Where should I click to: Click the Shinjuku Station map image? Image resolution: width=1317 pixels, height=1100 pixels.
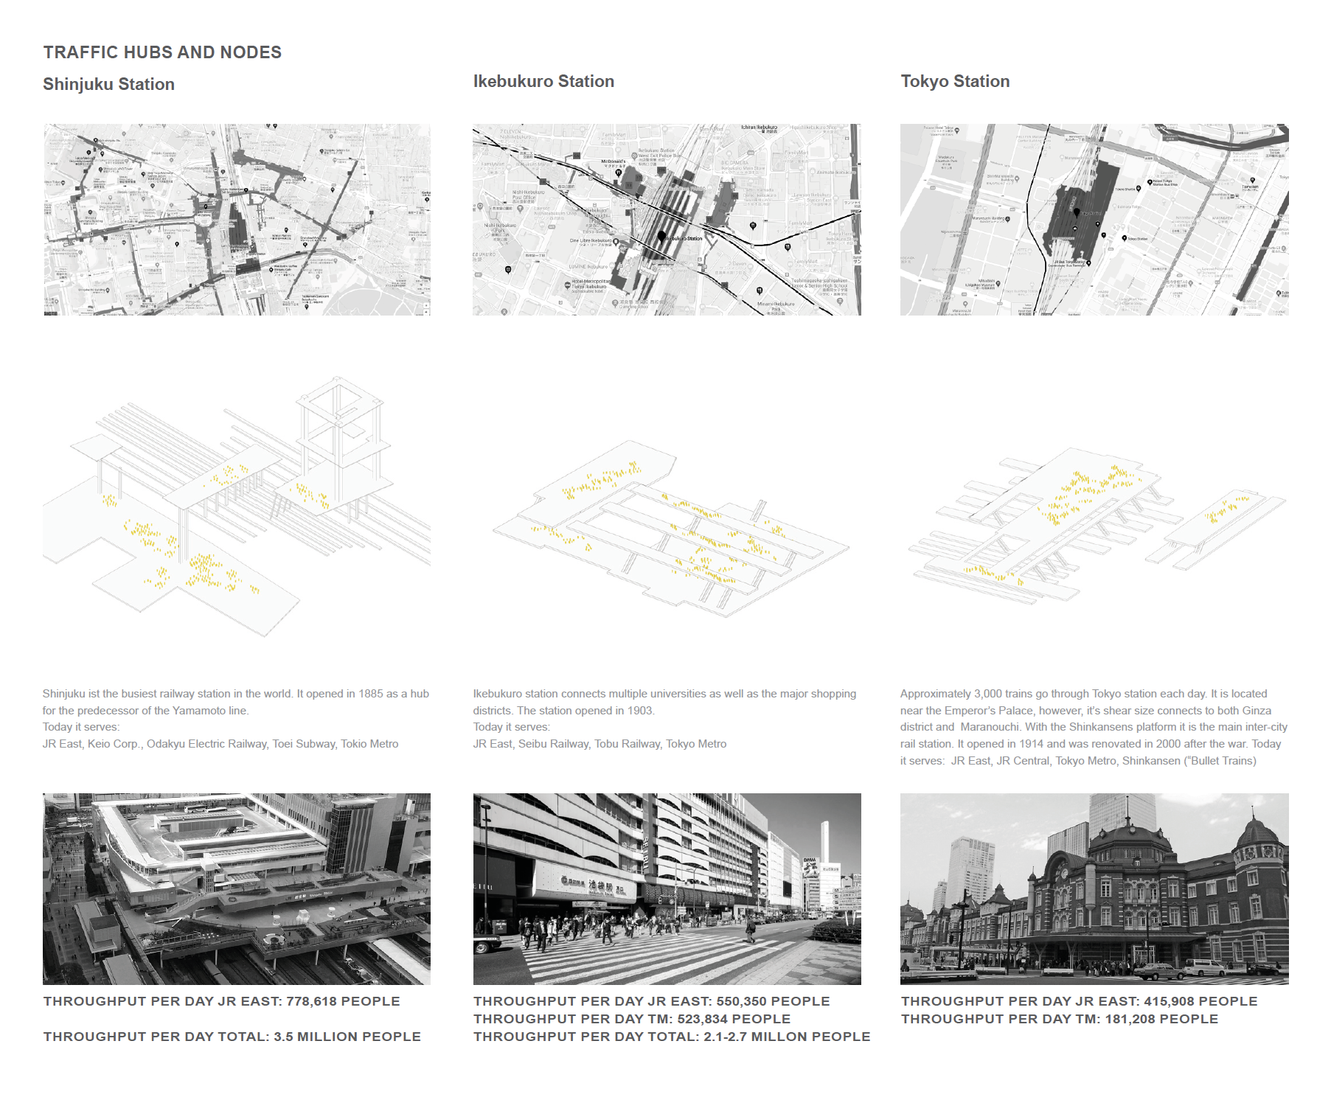237,220
